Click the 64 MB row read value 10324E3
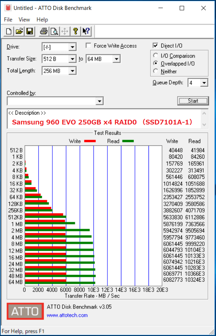The image size is (216, 336). (x=195, y=280)
